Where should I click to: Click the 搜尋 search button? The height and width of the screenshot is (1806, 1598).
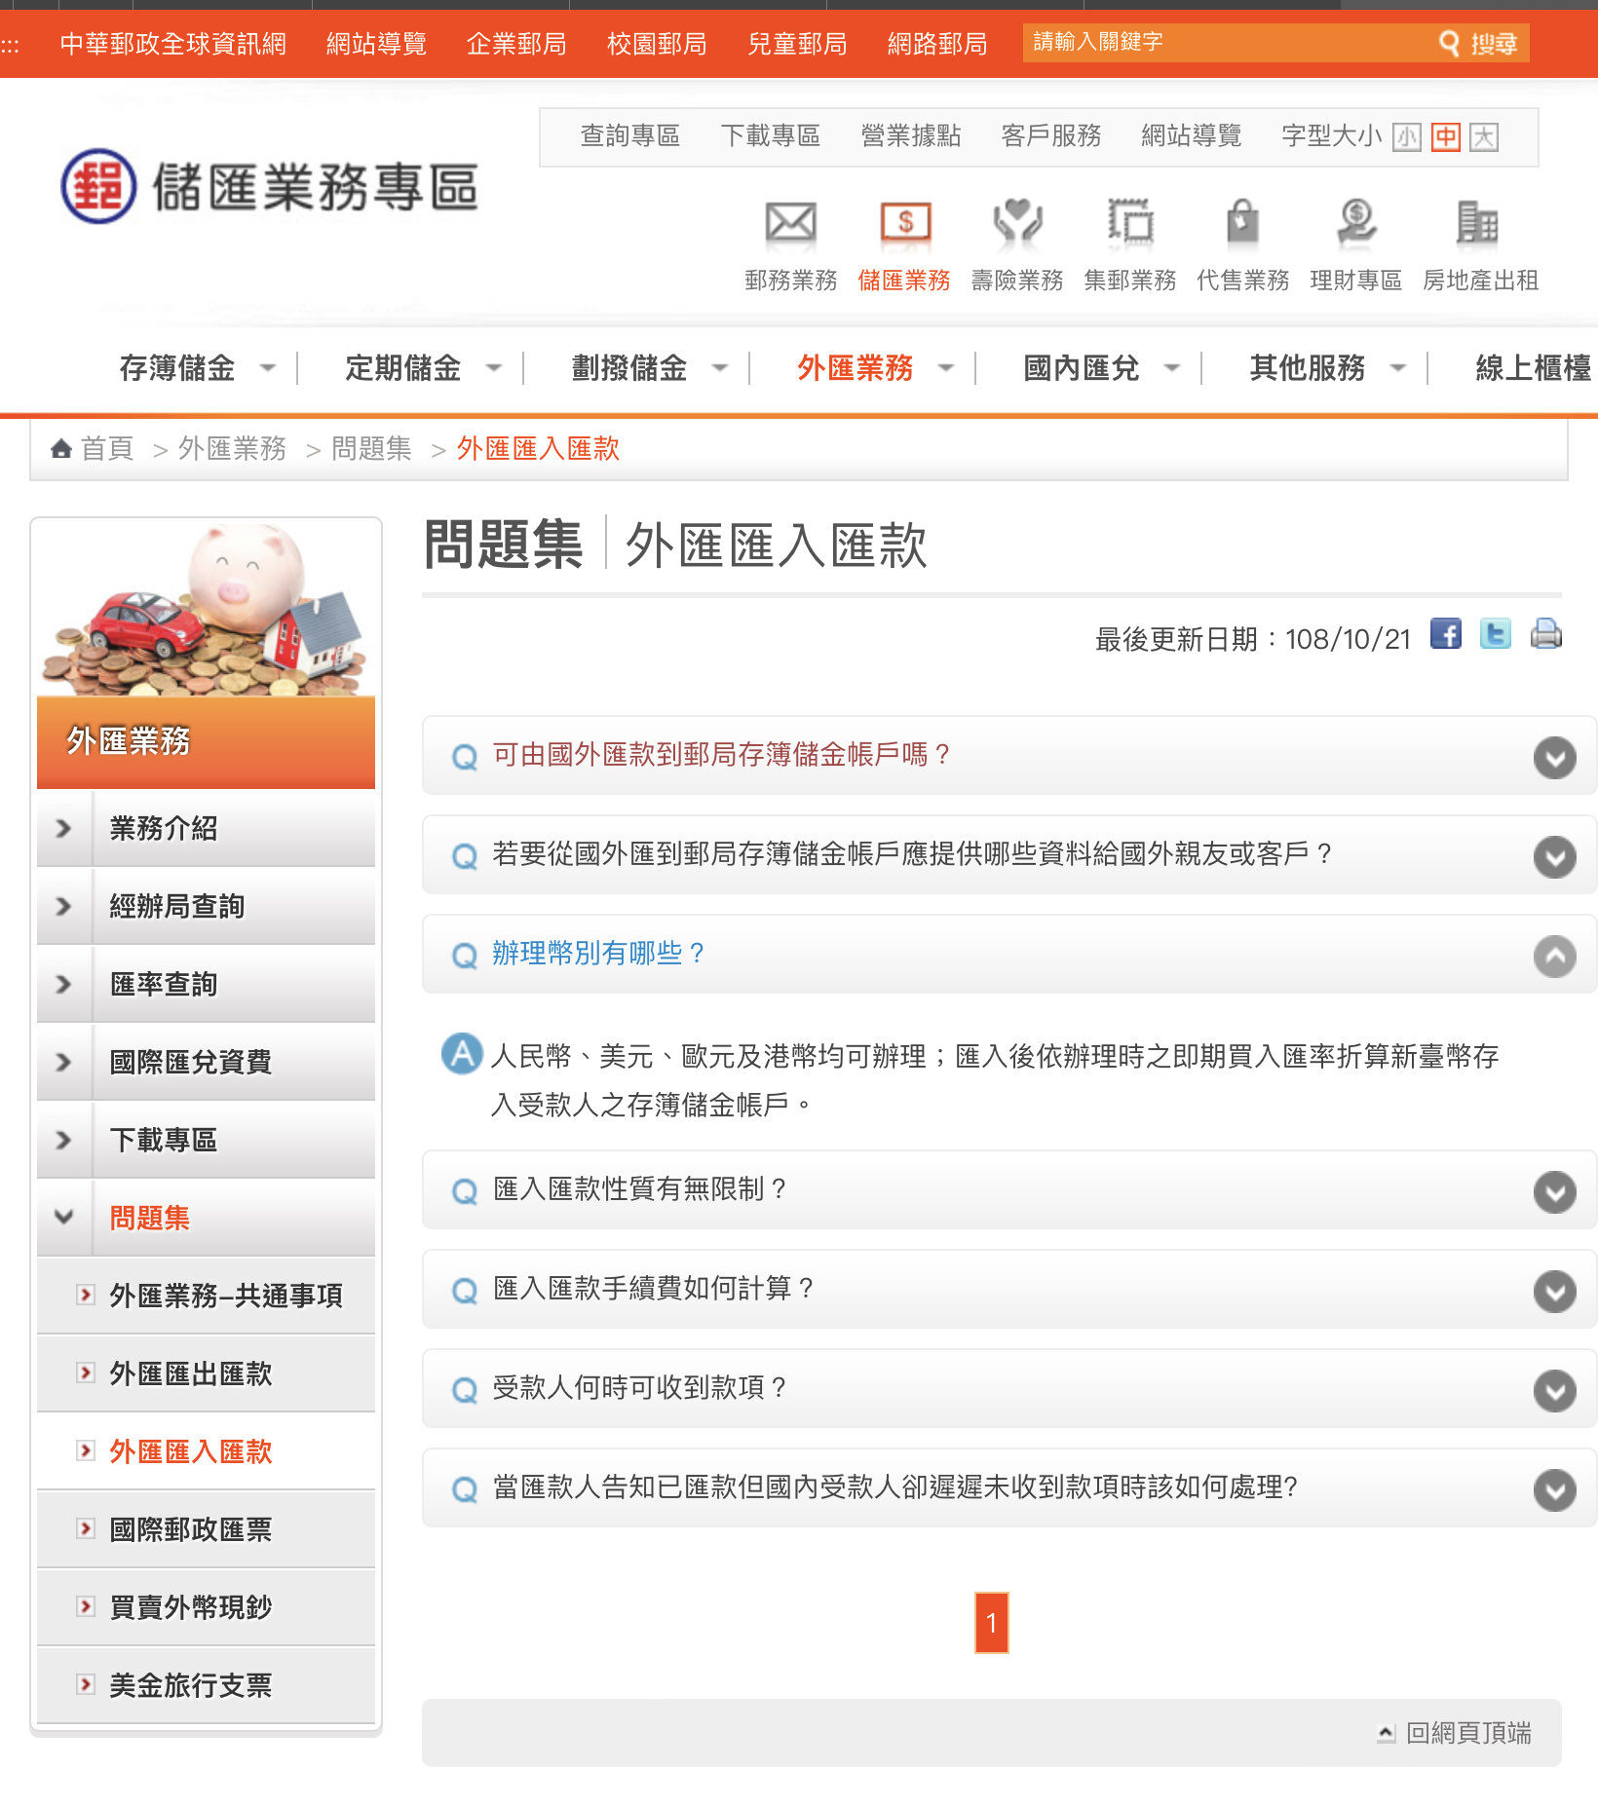click(1480, 43)
